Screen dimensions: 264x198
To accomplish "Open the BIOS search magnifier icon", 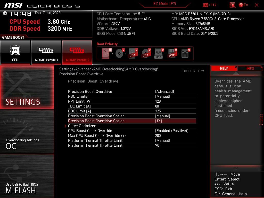I will click(232, 5).
